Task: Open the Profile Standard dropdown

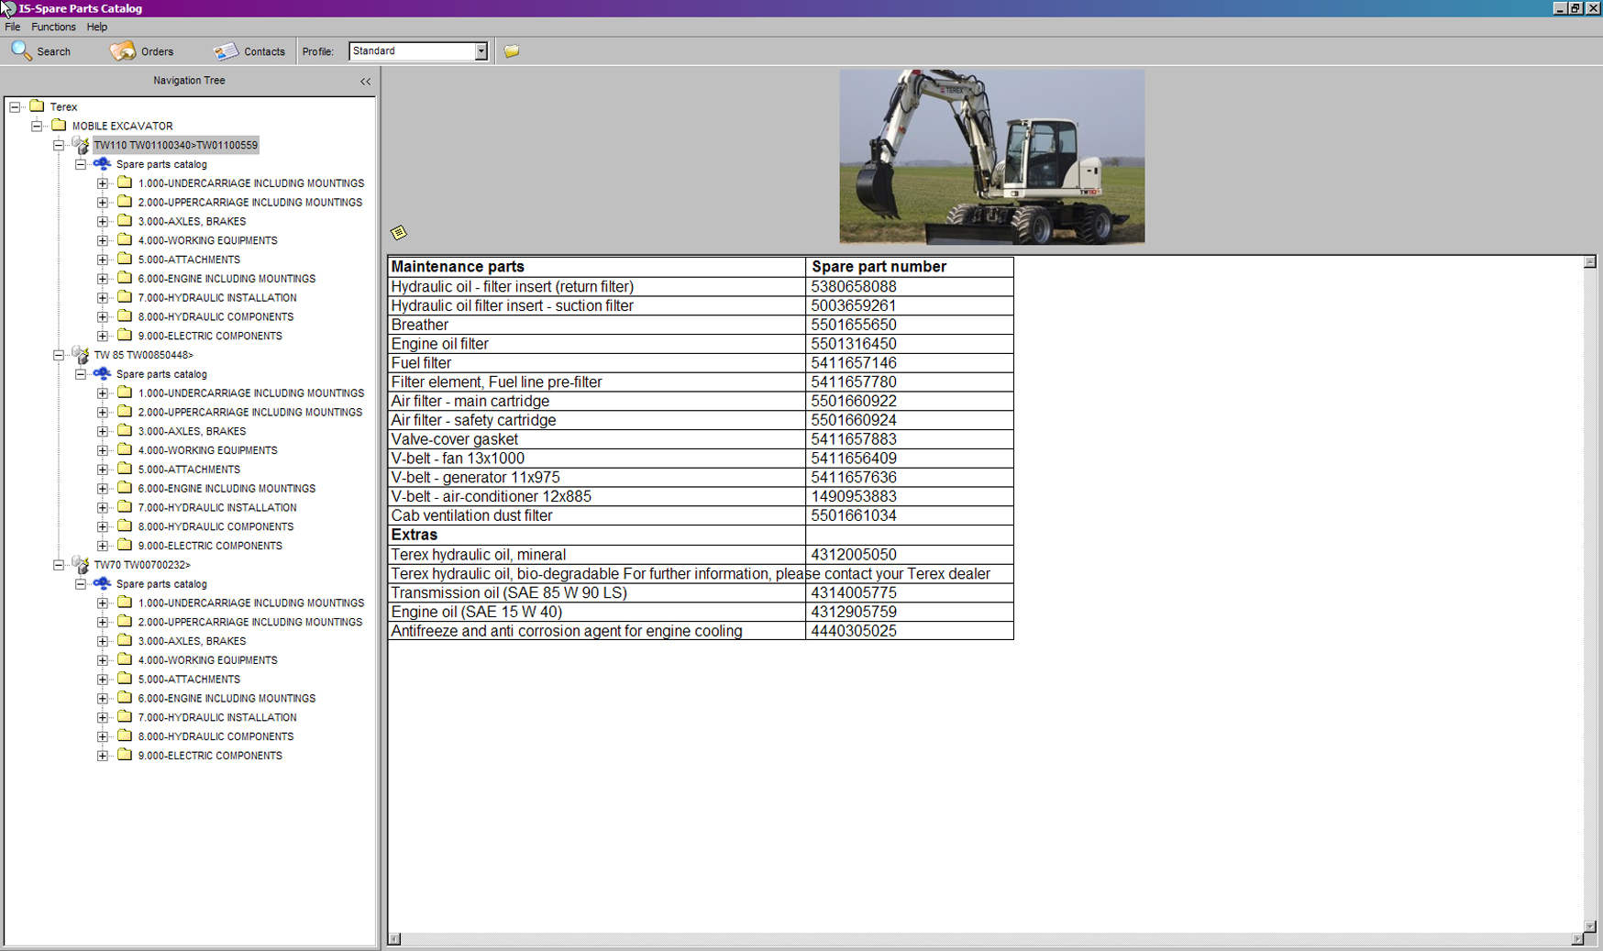Action: click(481, 51)
